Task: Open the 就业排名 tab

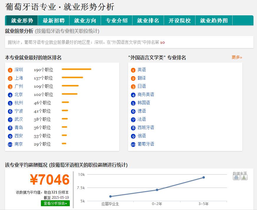Action: 148,21
